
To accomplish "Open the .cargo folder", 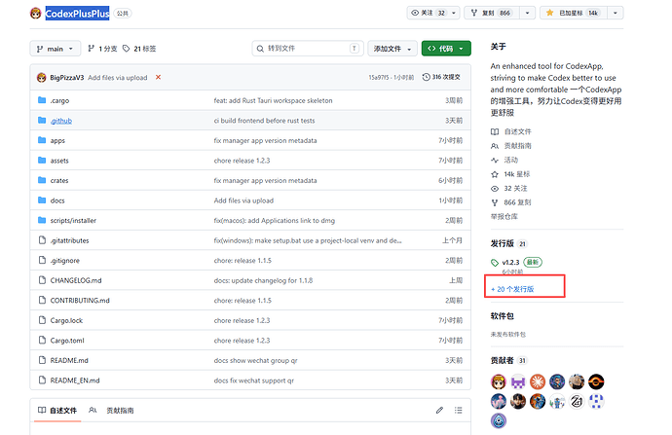I will tap(59, 100).
